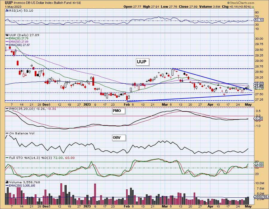Screen dimensions: 269x209
Task: Click the 28.75 price axis label
Action: [259, 67]
